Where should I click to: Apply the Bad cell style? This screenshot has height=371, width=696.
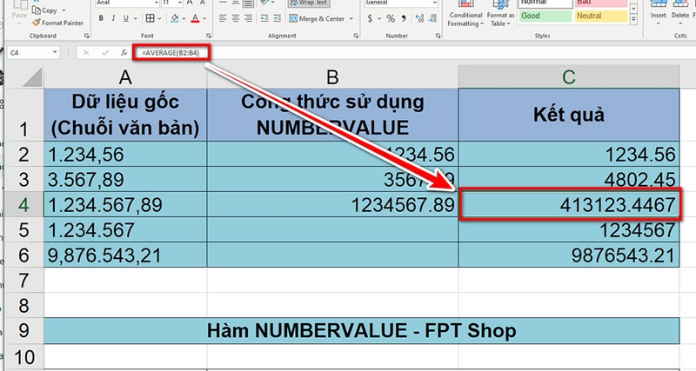[x=601, y=3]
